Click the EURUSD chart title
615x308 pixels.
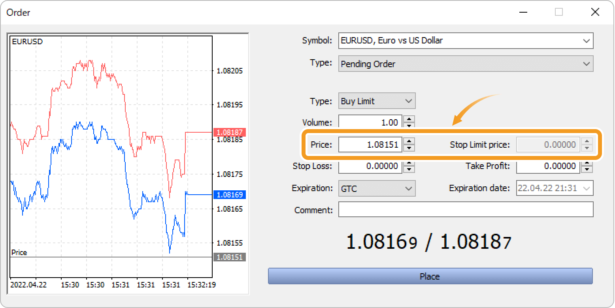click(27, 41)
